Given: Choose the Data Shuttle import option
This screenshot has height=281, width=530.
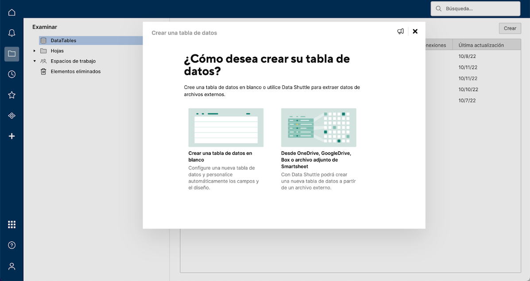Looking at the screenshot, I should (x=318, y=133).
